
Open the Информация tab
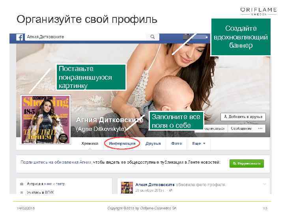[122, 144]
